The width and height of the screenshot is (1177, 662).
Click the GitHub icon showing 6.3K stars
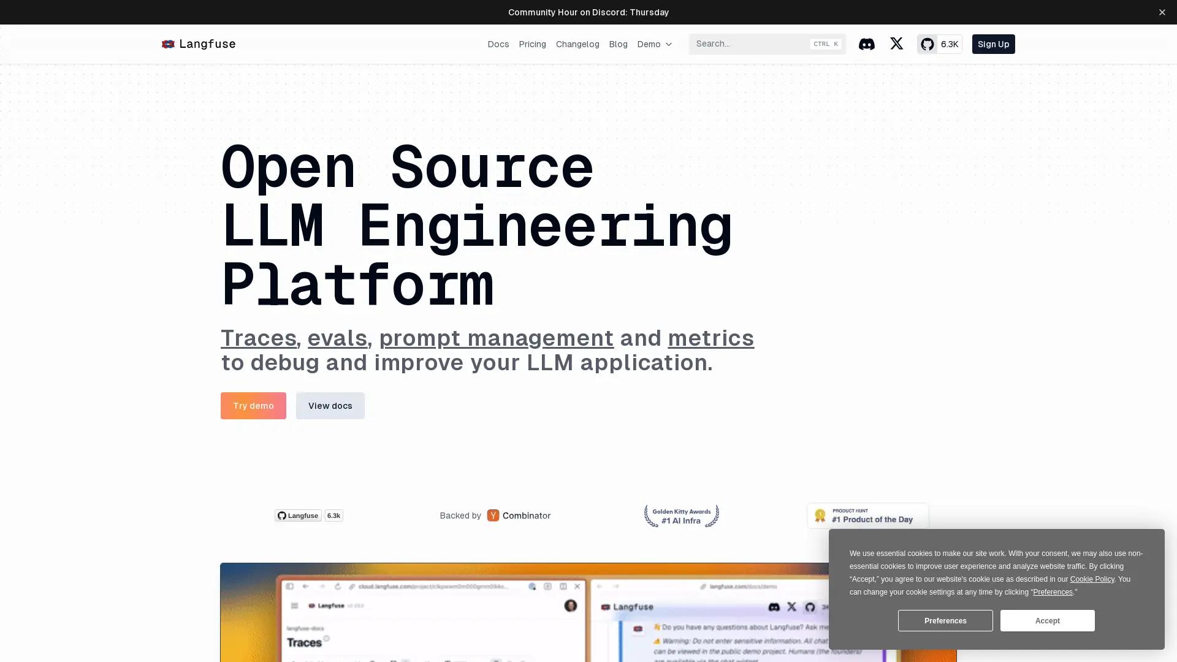tap(939, 44)
